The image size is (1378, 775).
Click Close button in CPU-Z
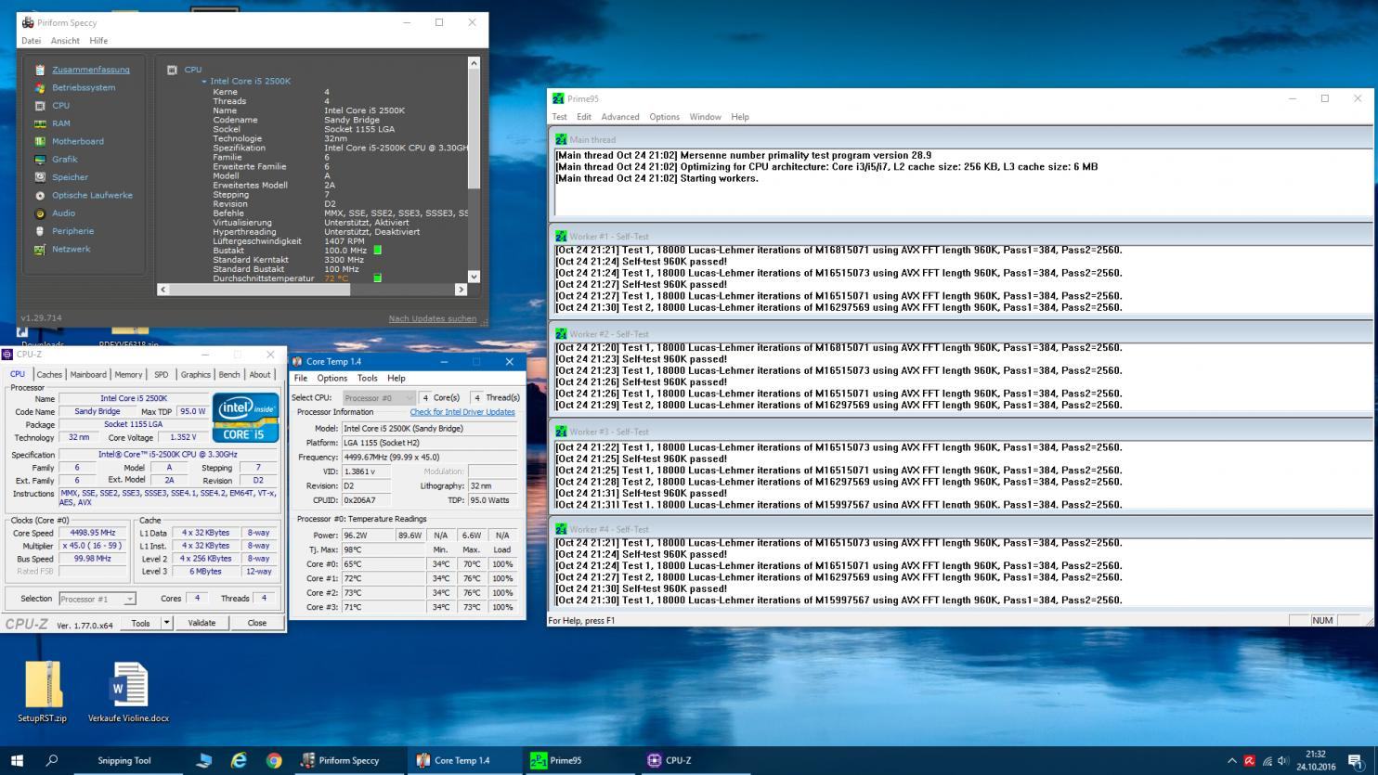coord(257,623)
